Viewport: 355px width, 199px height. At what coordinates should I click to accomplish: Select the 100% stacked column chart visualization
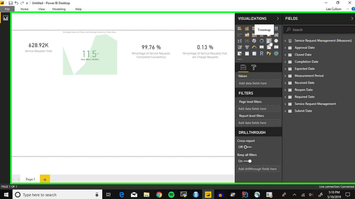pos(276,28)
